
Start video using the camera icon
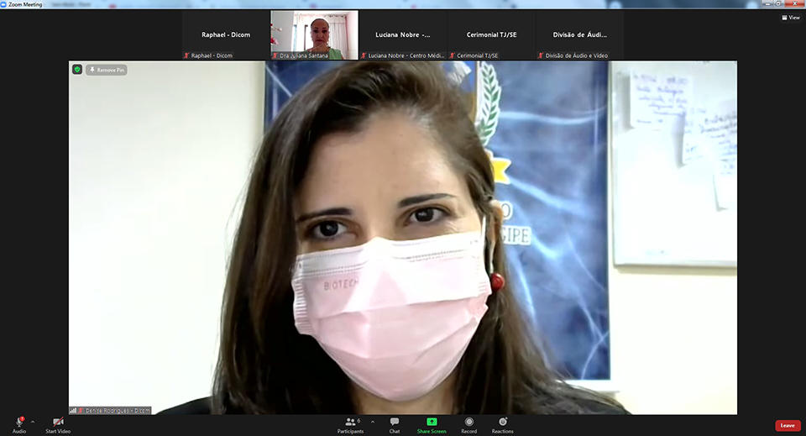click(x=58, y=421)
